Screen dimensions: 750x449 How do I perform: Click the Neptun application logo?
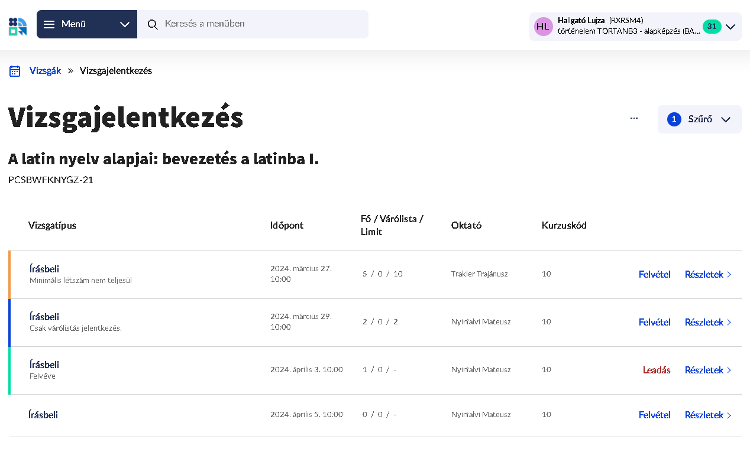coord(18,26)
